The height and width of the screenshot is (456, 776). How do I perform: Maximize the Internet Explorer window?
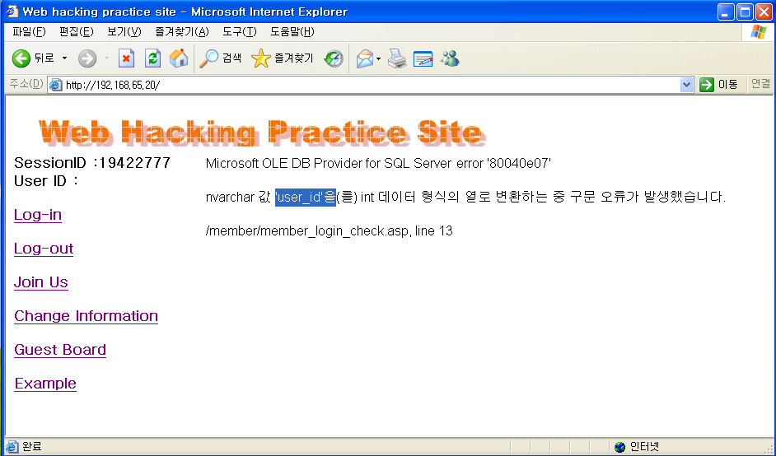[745, 12]
